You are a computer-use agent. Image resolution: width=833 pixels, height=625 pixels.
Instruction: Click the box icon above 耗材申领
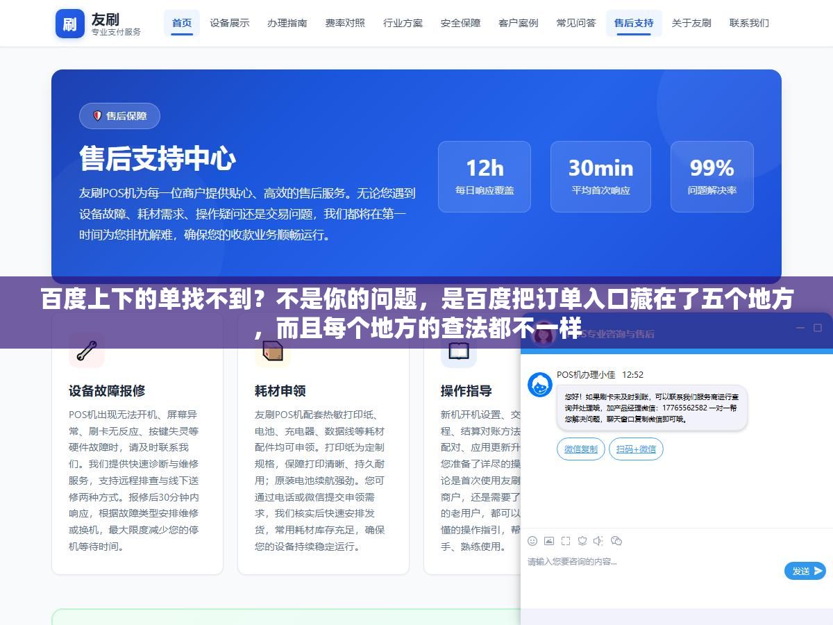(x=273, y=352)
